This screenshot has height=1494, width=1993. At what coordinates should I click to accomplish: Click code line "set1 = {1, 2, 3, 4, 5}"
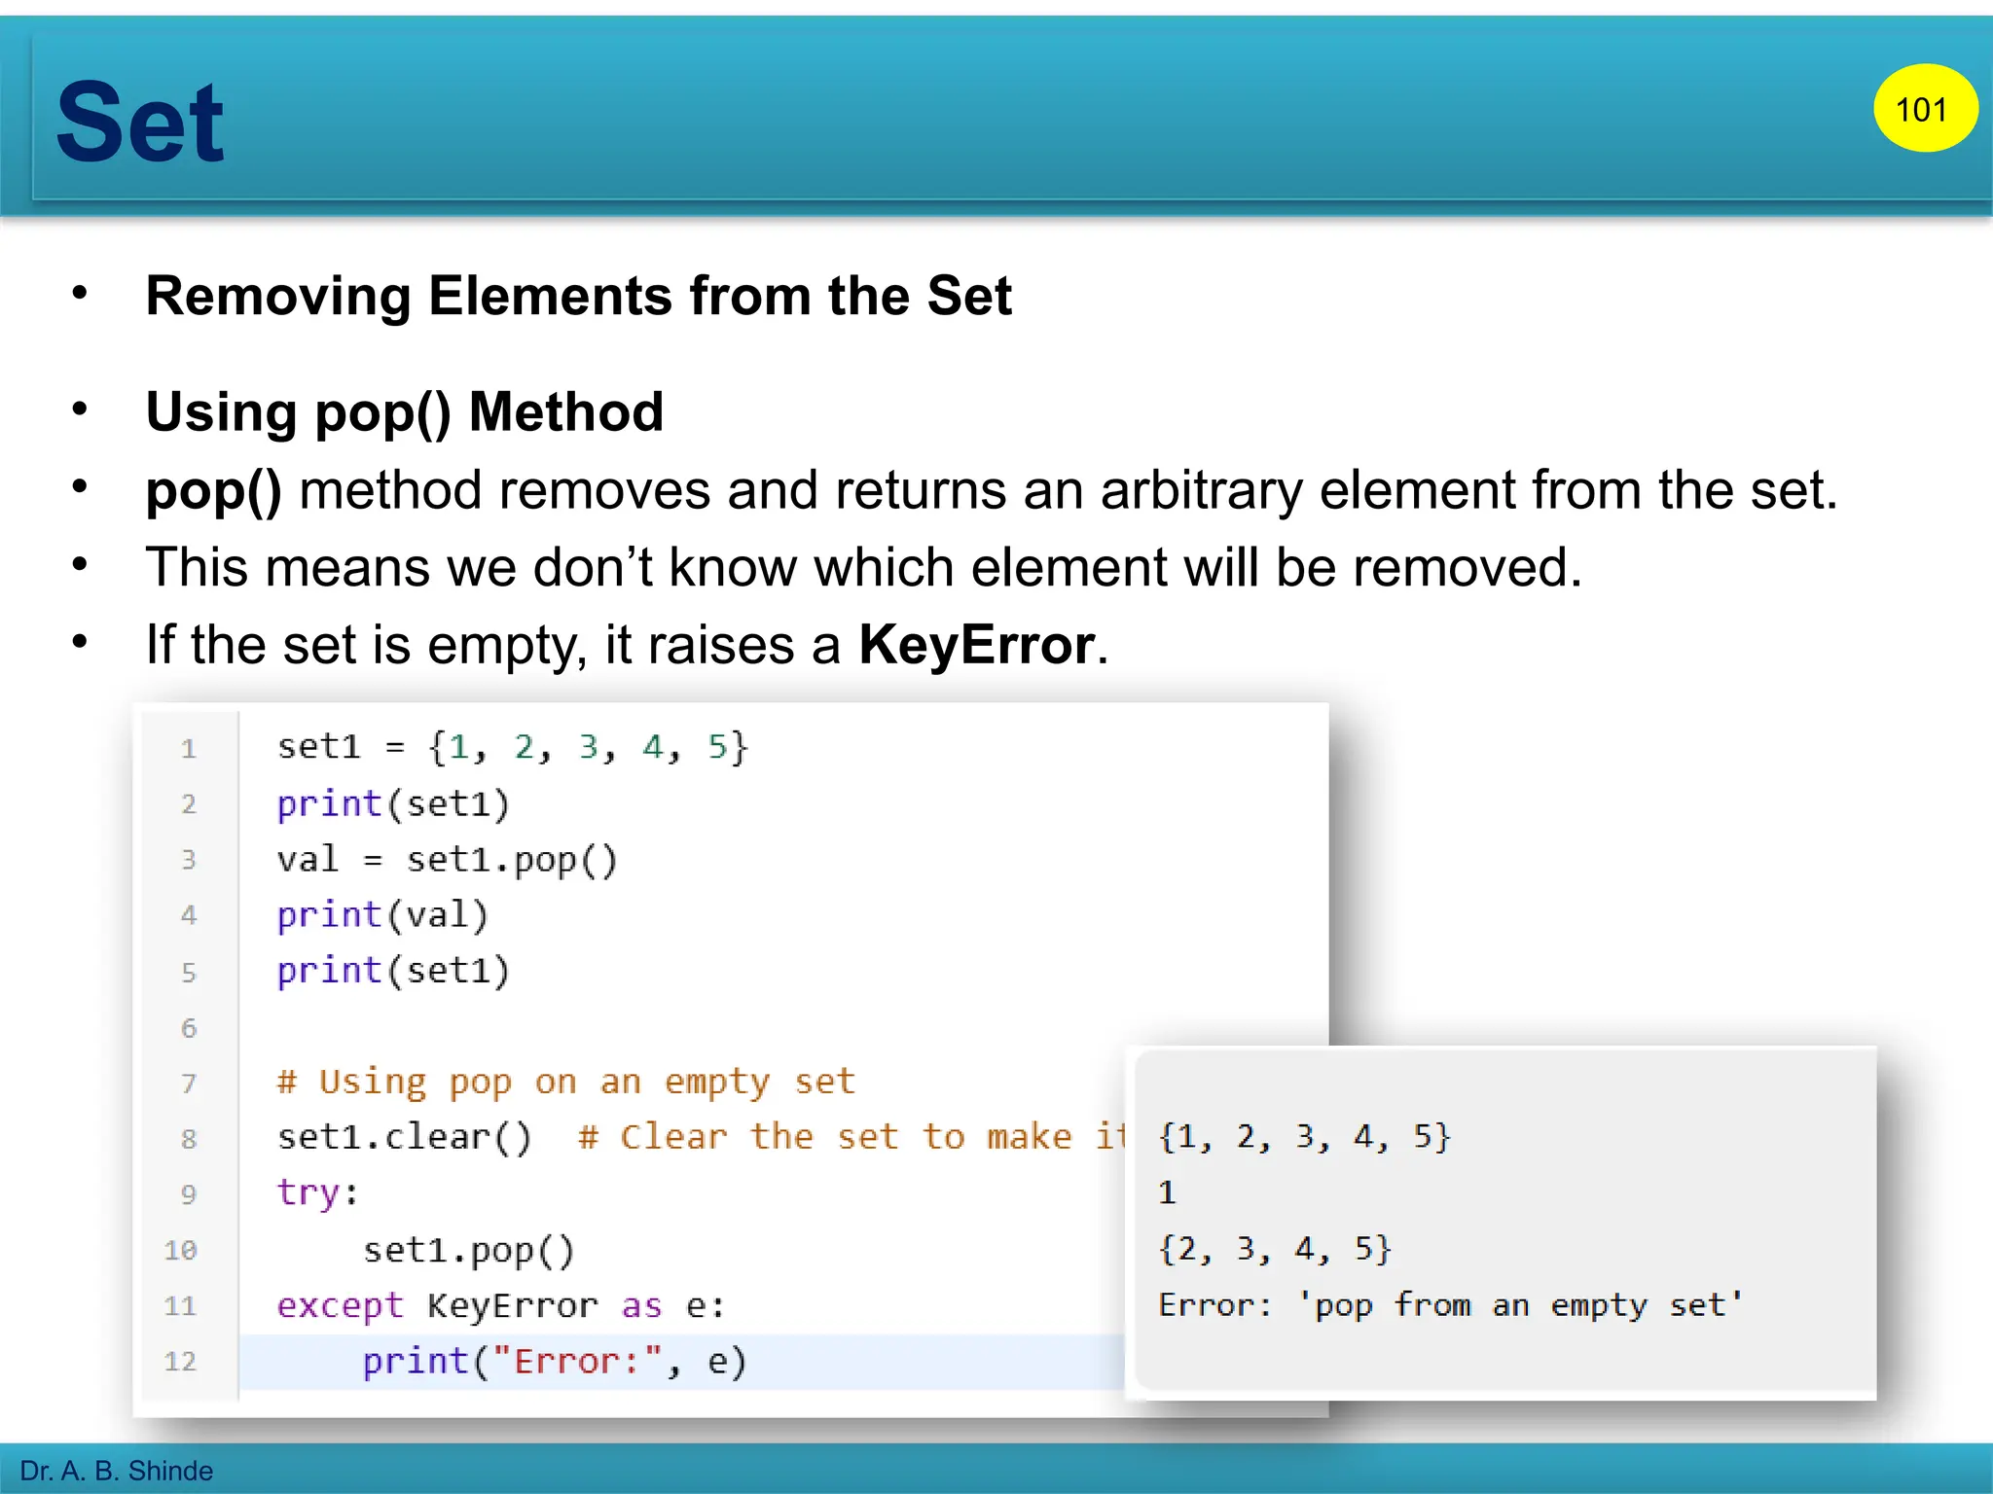coord(513,747)
